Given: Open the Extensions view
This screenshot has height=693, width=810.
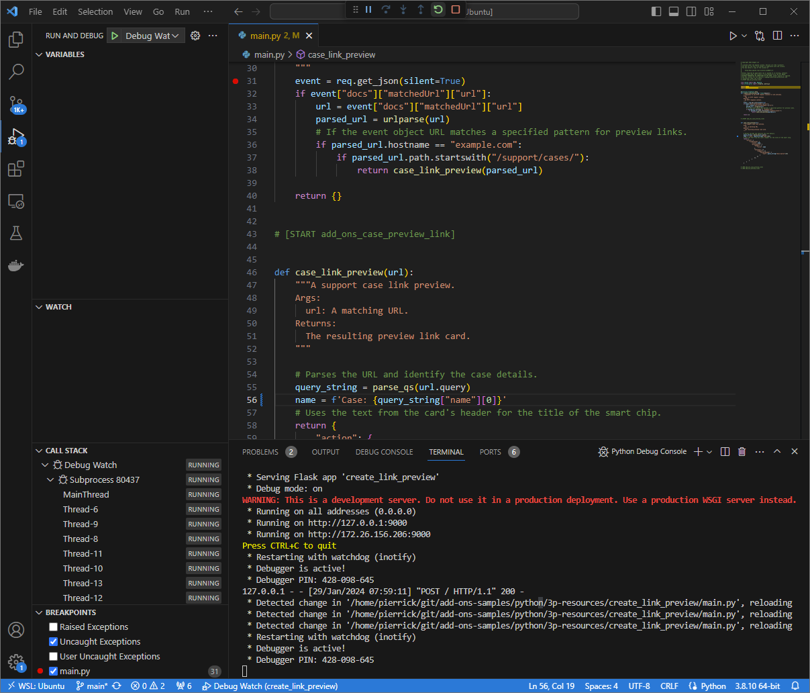Looking at the screenshot, I should 16,169.
